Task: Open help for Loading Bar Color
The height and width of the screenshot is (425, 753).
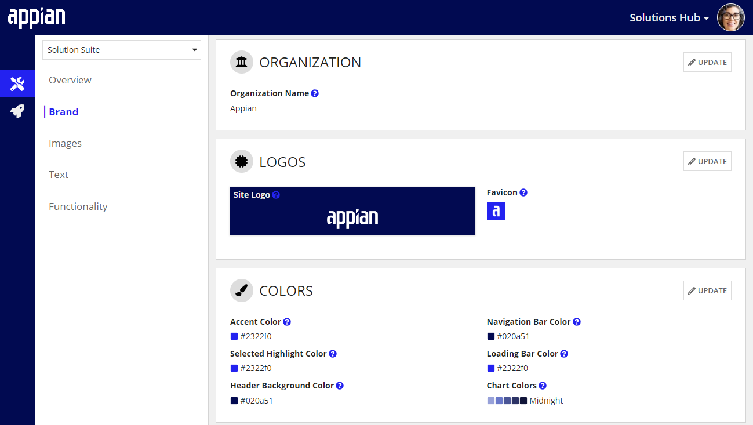Action: pos(564,354)
